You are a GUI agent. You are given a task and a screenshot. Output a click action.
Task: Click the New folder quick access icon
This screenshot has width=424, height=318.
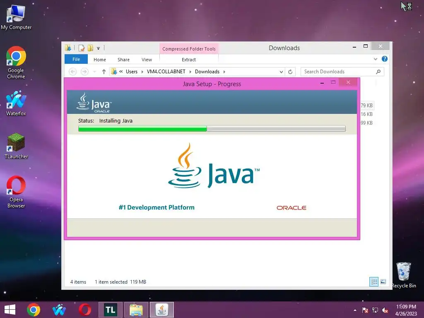point(91,48)
